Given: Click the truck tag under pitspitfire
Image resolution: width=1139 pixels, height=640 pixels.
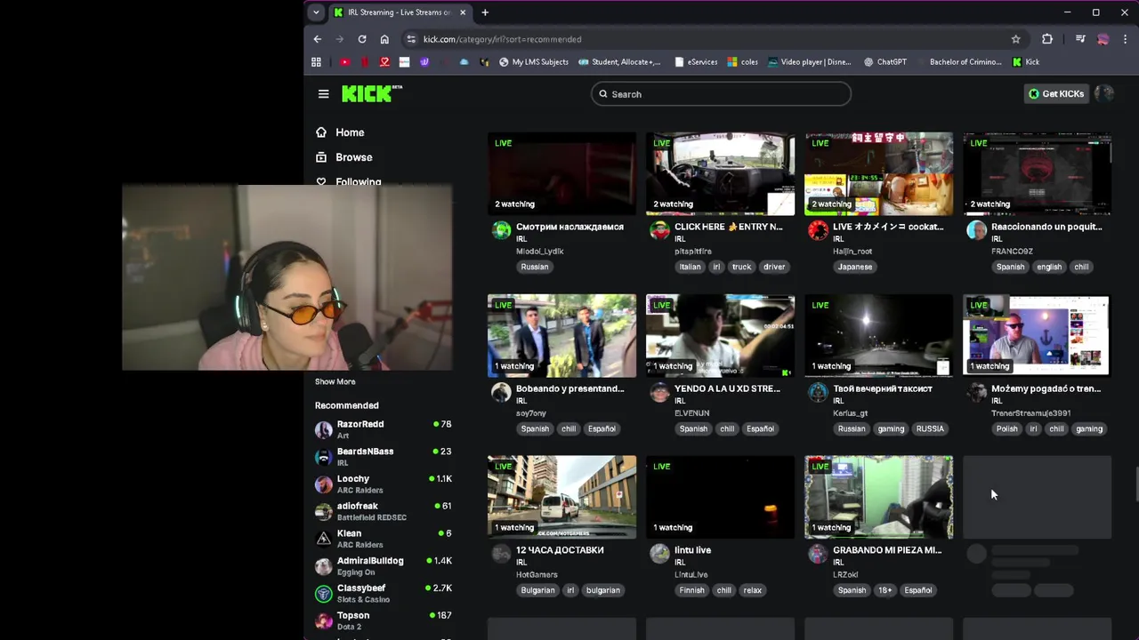Looking at the screenshot, I should (742, 267).
